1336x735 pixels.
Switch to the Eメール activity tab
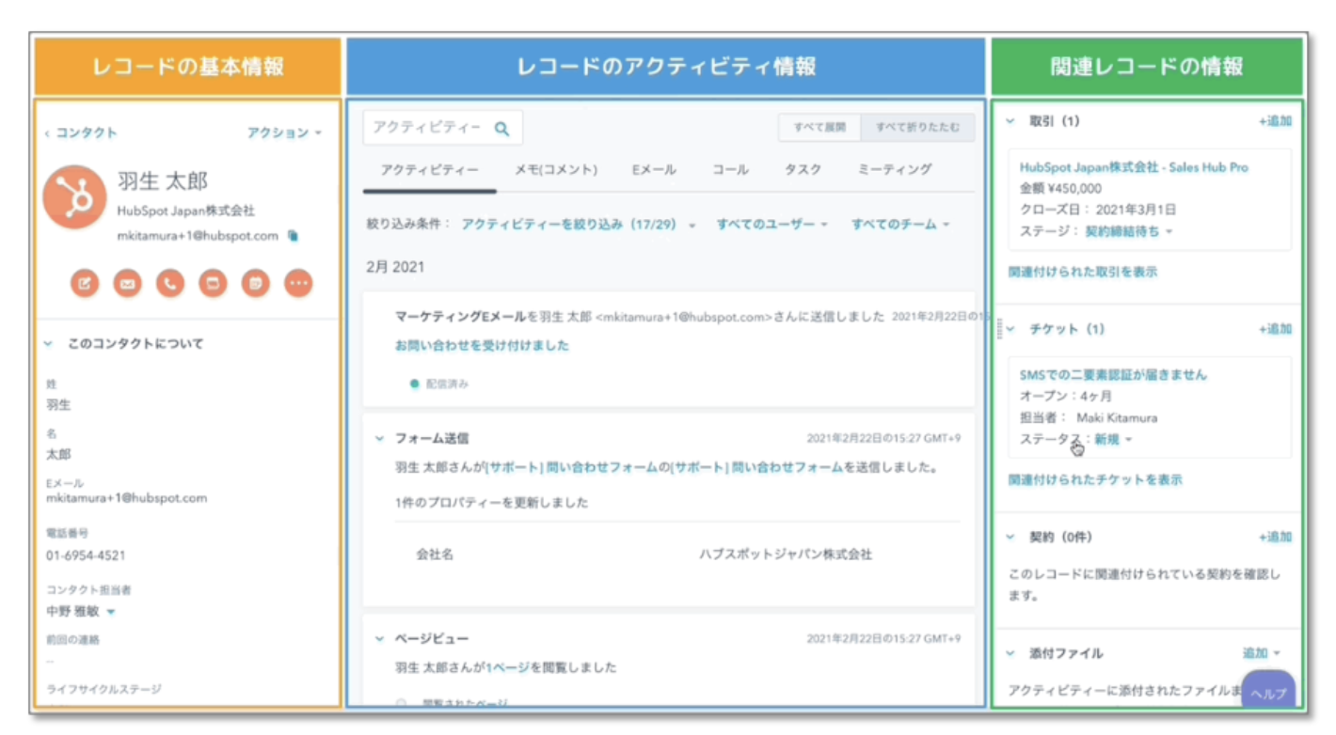click(654, 170)
